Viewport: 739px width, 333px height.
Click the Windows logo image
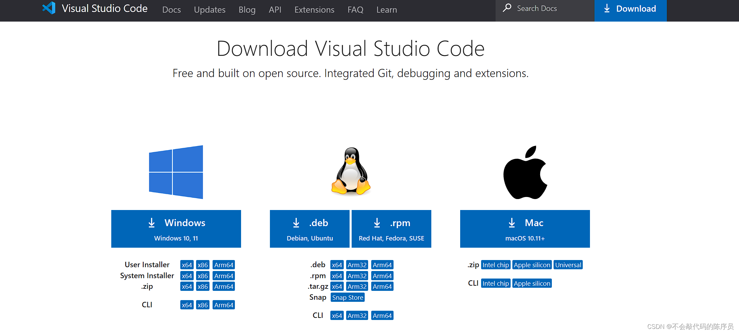tap(176, 172)
